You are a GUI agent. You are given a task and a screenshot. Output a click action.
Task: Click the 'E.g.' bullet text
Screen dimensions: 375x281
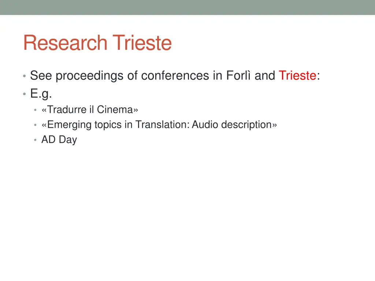coord(41,93)
